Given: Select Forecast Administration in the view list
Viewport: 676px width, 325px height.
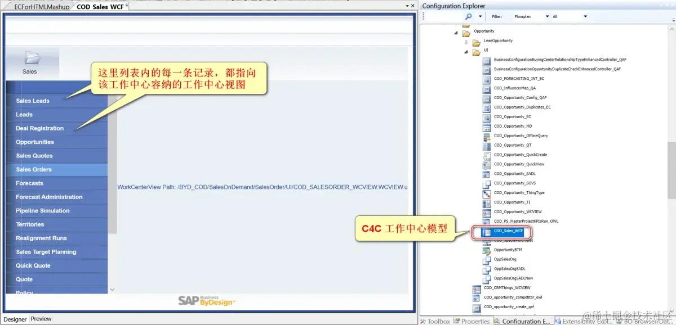Looking at the screenshot, I should tap(56, 197).
